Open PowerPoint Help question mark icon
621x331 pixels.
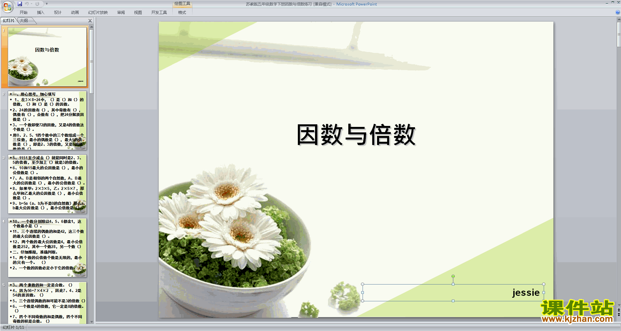pyautogui.click(x=617, y=13)
